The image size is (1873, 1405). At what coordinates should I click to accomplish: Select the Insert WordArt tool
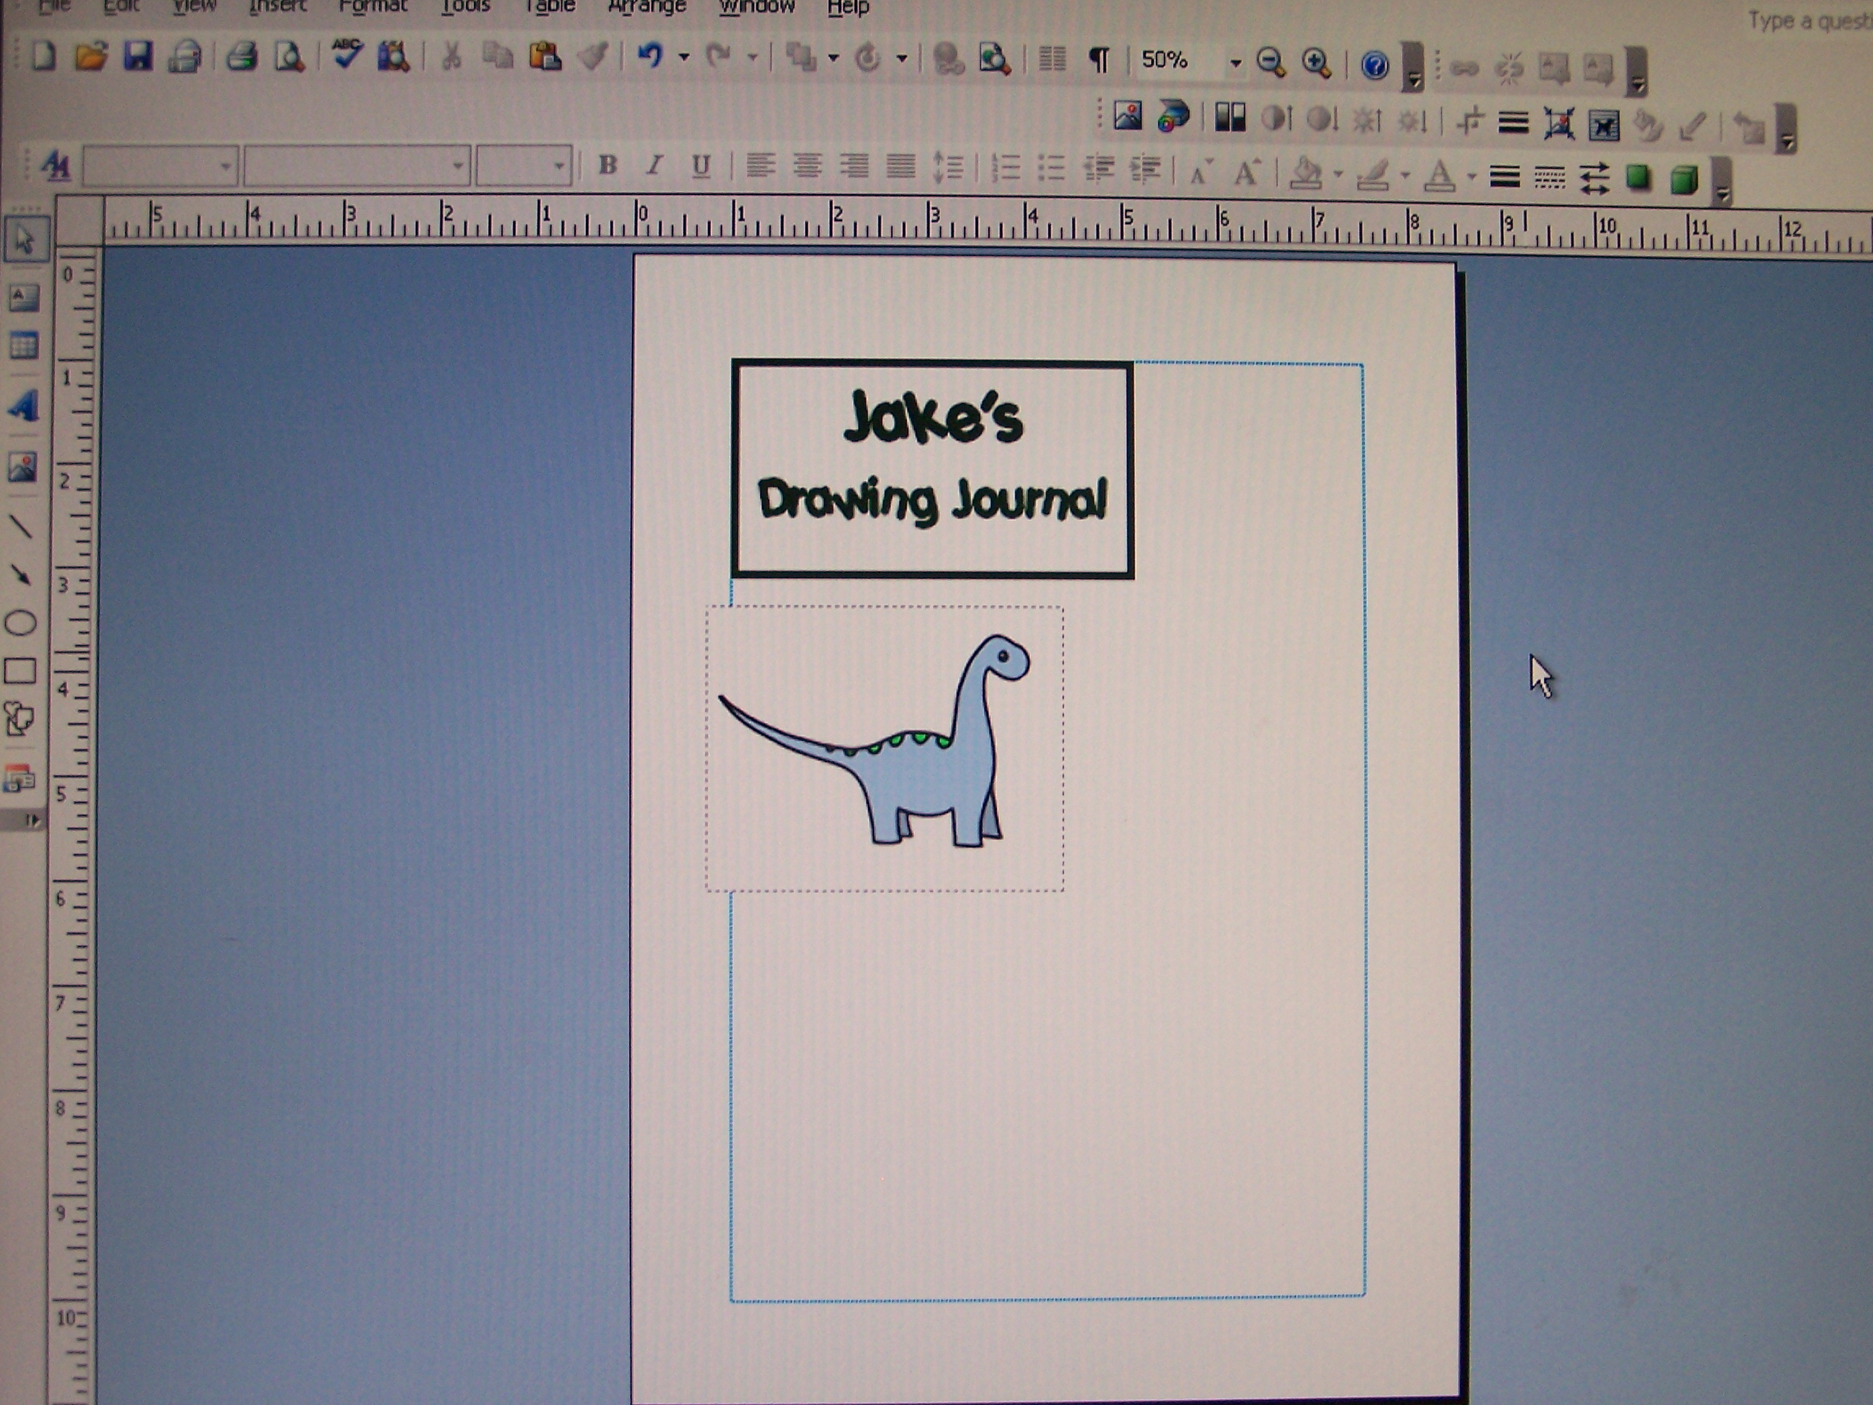coord(23,406)
